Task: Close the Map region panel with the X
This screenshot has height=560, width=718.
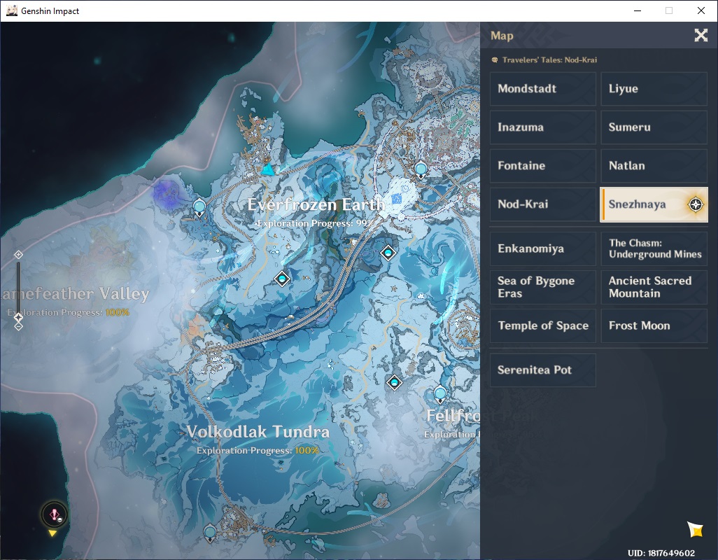Action: 701,35
